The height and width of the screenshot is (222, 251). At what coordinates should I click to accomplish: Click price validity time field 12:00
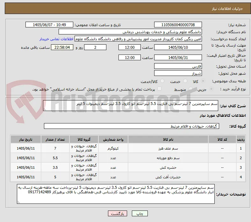(x=130, y=57)
